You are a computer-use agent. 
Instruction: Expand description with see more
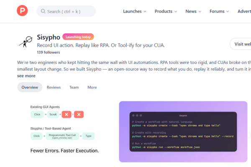pyautogui.click(x=26, y=76)
